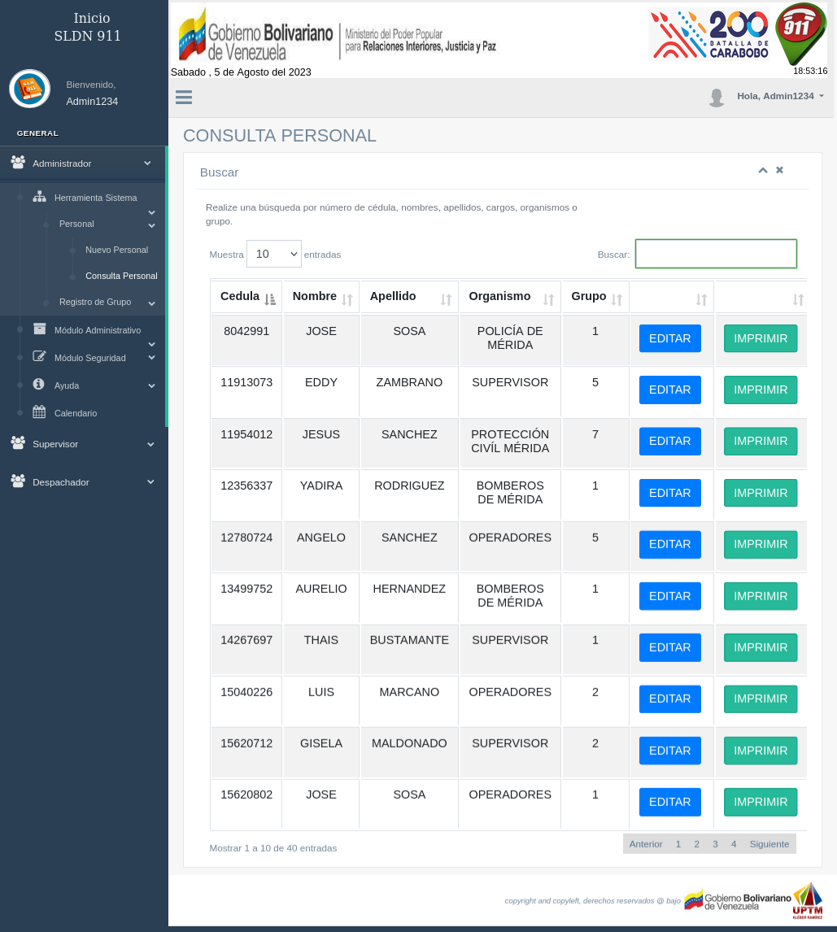
Task: Expand the Despachador sidebar section
Action: [83, 482]
